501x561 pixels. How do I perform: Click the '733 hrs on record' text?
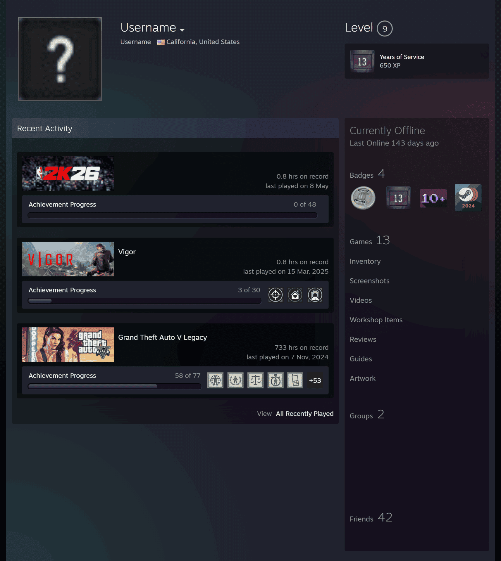[x=301, y=348]
